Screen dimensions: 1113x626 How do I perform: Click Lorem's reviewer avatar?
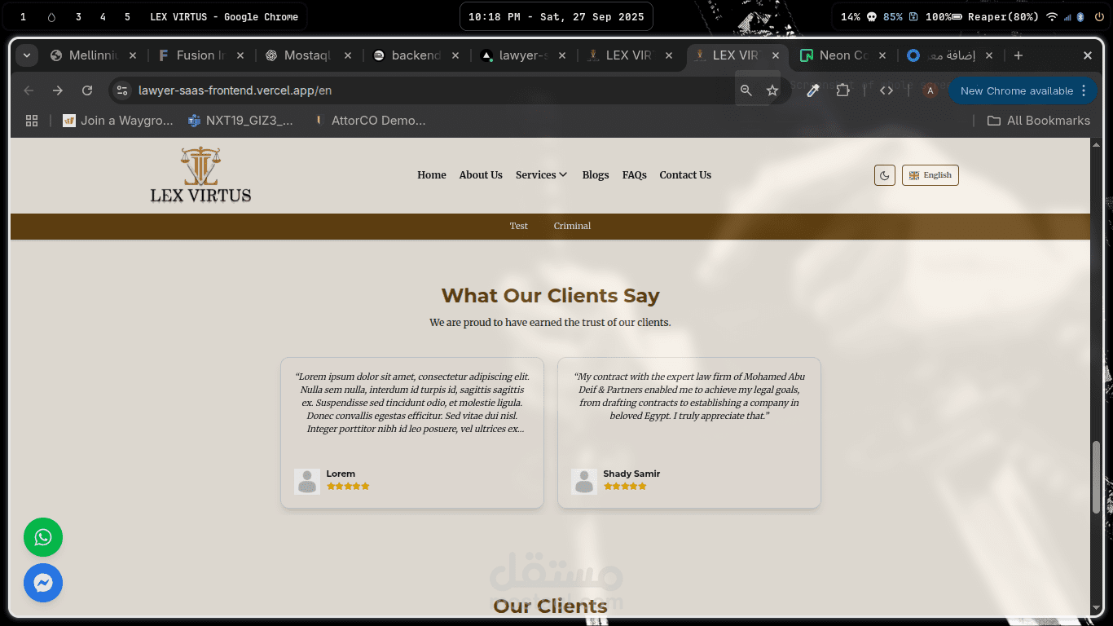307,482
